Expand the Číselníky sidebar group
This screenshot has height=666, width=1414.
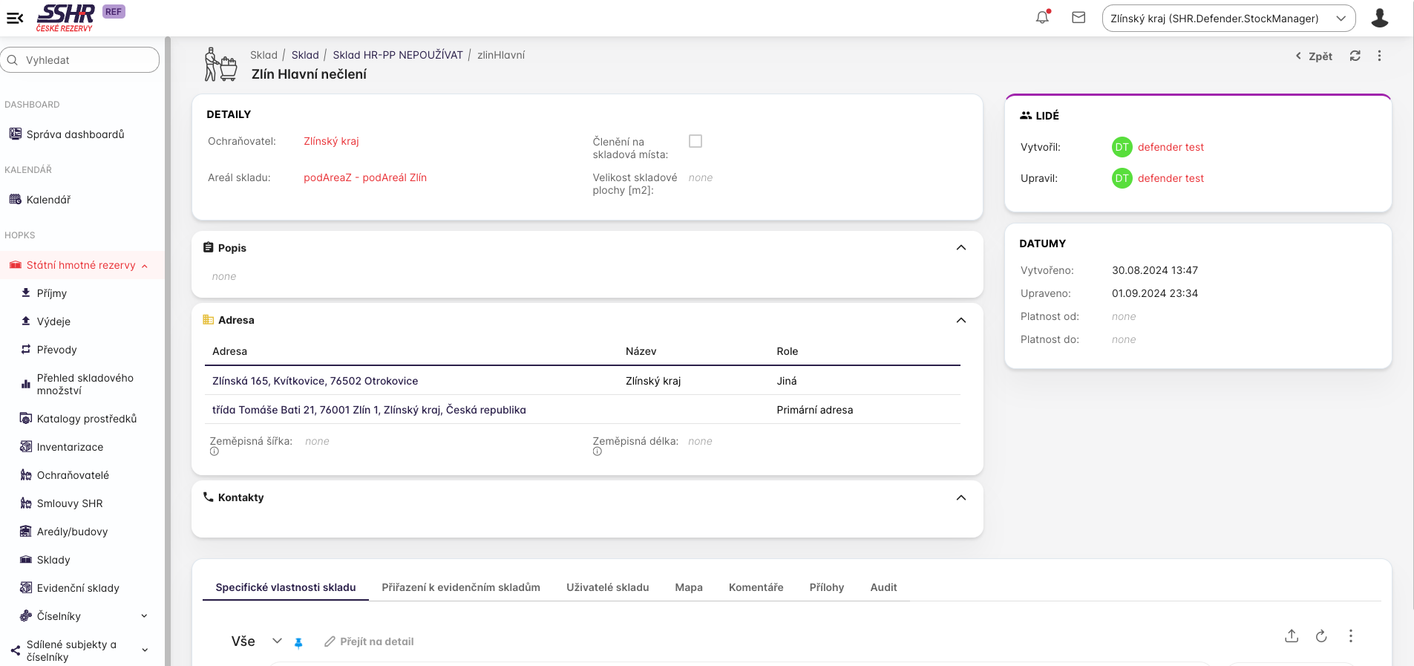[x=144, y=616]
